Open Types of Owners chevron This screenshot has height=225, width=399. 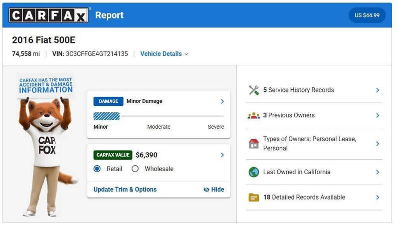[x=378, y=144]
